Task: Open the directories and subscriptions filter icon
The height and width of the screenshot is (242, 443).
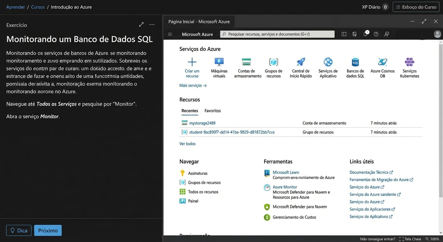Action: coord(355,34)
